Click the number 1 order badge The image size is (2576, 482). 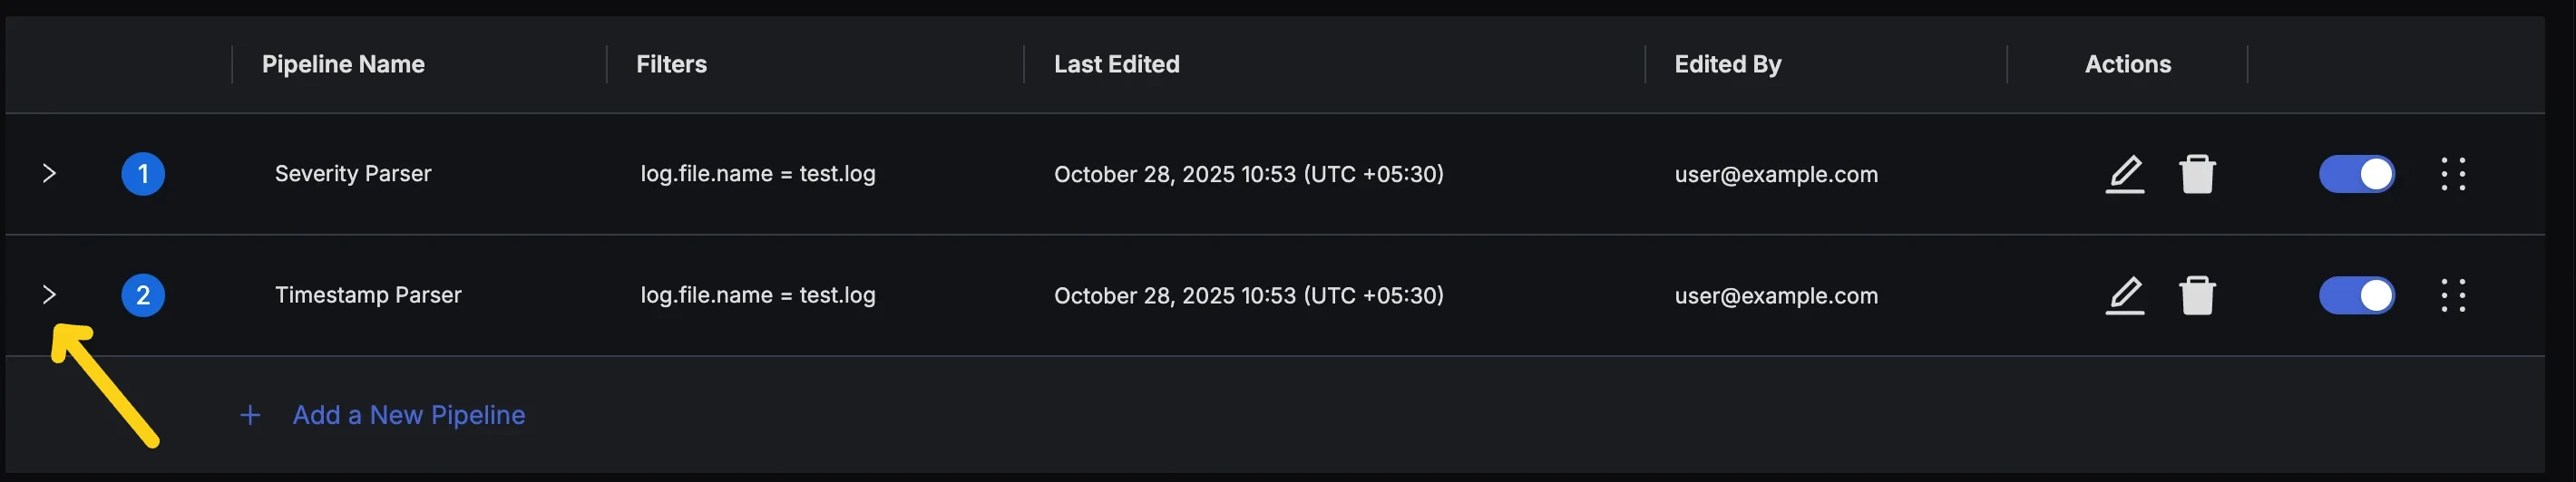tap(143, 175)
